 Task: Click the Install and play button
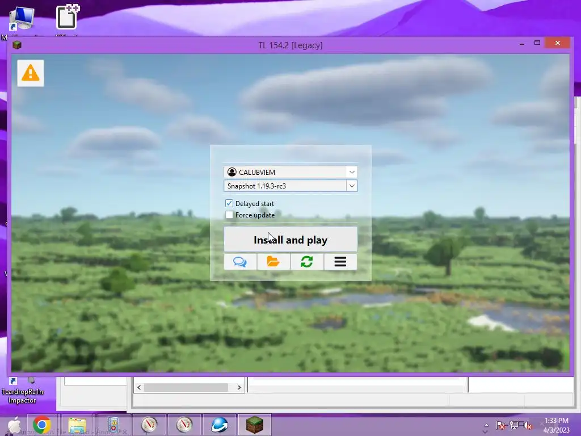tap(290, 240)
